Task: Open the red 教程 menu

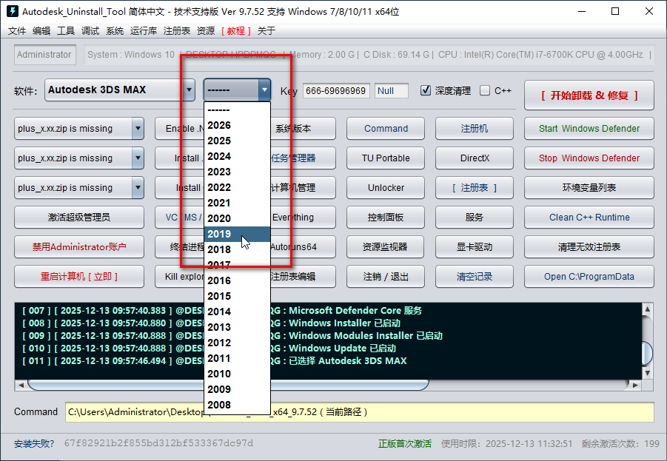Action: (x=235, y=30)
